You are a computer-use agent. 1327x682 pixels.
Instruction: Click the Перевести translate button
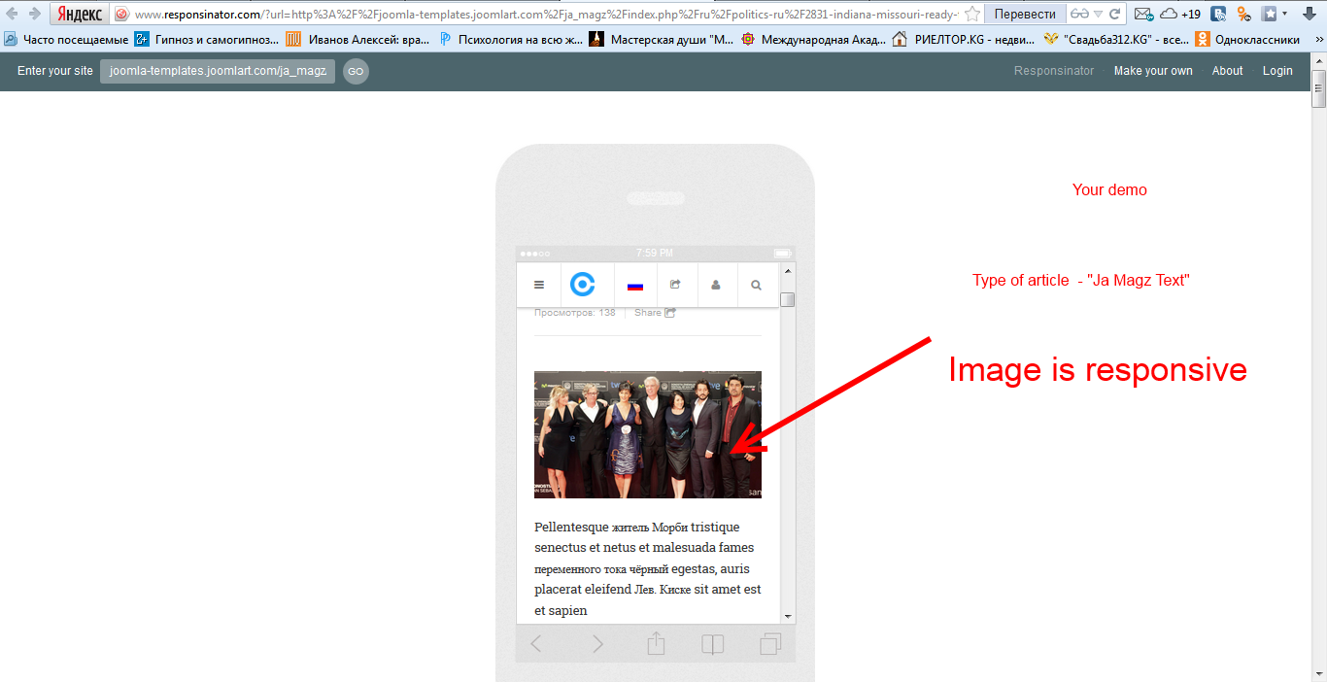point(1025,15)
